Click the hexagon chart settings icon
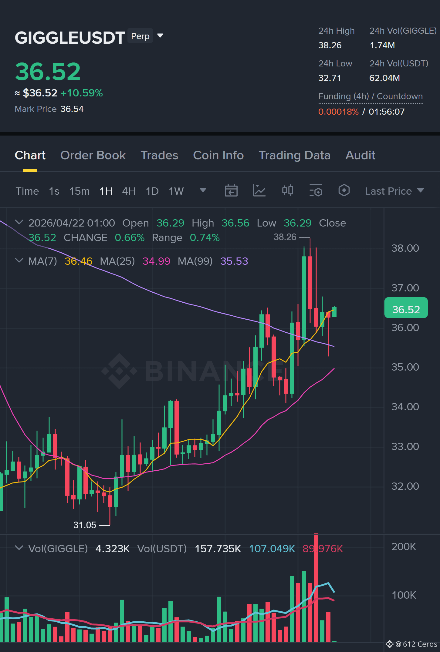This screenshot has width=440, height=652. pos(344,190)
